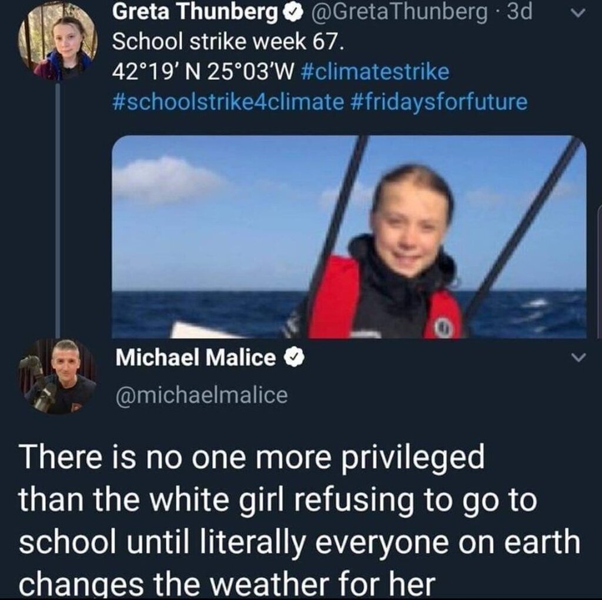This screenshot has width=602, height=600.
Task: Click the thread line connecting the tweets
Action: [x=58, y=210]
